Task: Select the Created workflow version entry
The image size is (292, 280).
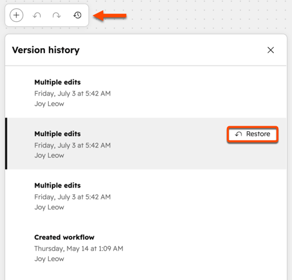Action: point(146,247)
